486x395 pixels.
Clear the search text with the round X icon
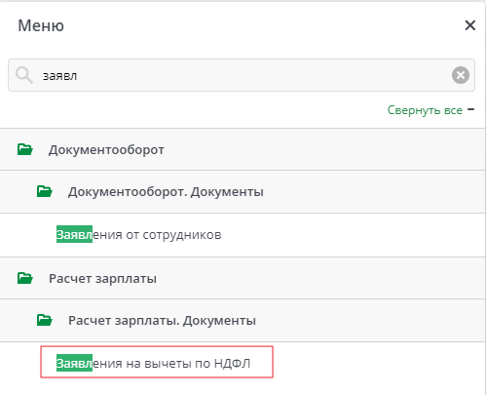(x=461, y=75)
